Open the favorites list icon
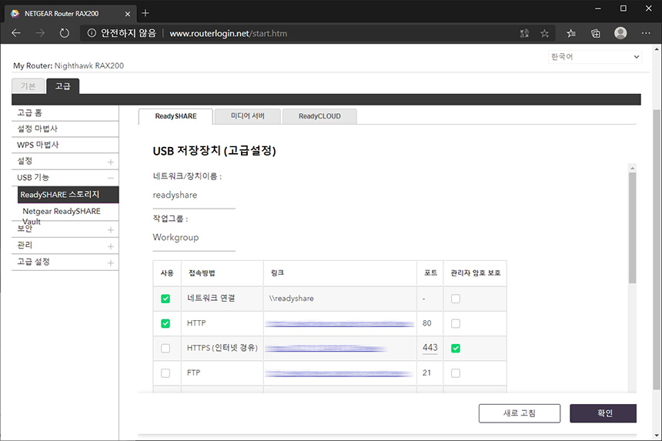 pos(571,33)
